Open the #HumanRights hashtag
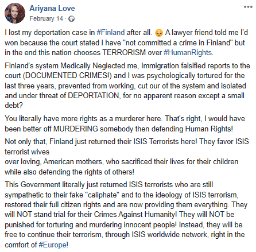Image resolution: width=256 pixels, height=252 pixels. pos(188,53)
